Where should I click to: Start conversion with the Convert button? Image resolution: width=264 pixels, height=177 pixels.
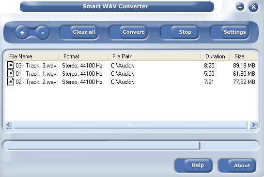pyautogui.click(x=129, y=32)
